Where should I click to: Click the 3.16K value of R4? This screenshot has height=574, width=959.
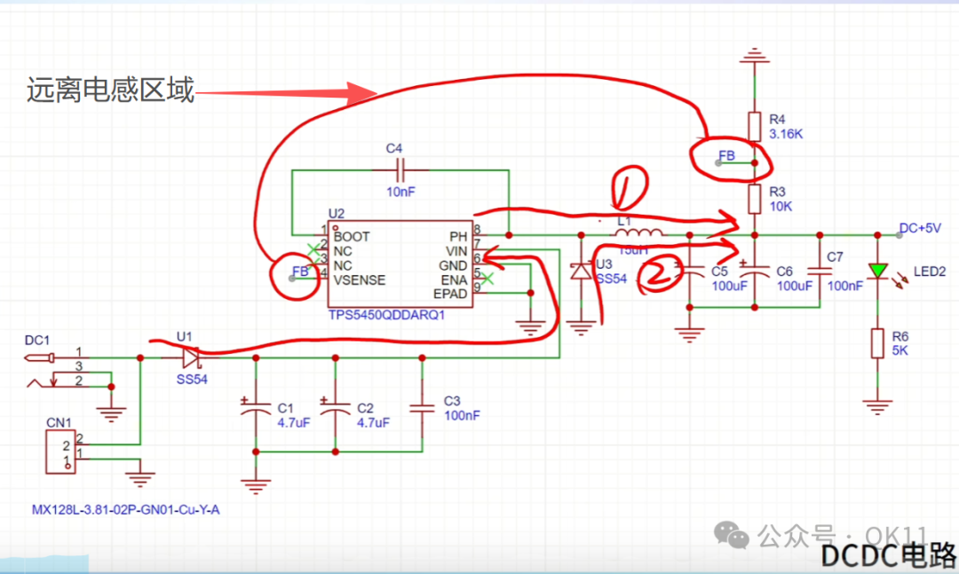(x=786, y=134)
